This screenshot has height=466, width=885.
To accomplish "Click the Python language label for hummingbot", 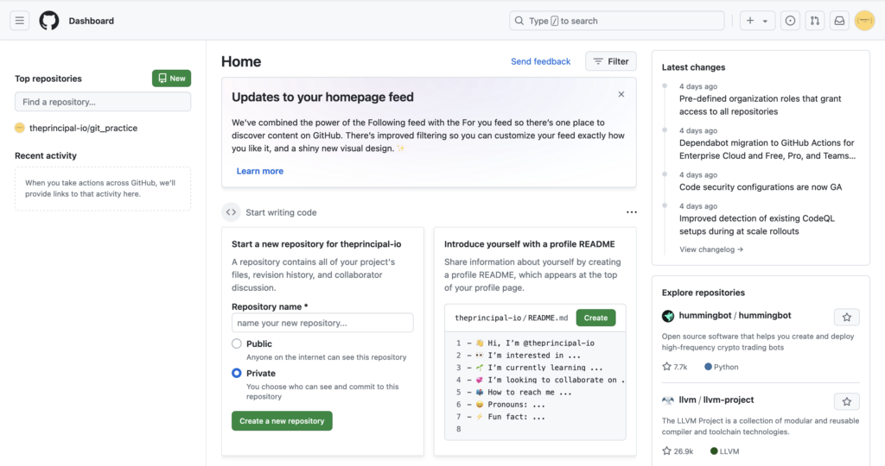I will coord(722,367).
